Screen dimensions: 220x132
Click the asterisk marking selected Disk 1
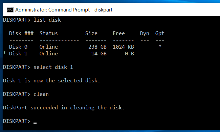[x=5, y=53]
